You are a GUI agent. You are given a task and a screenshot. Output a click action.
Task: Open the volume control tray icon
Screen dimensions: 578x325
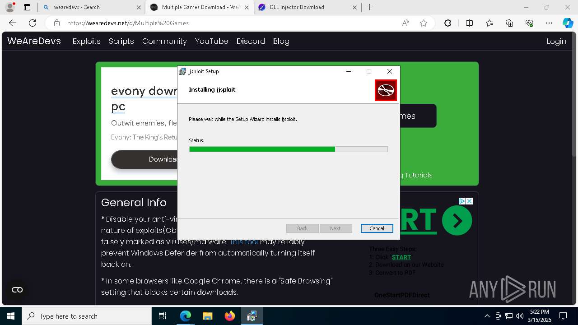[520, 316]
